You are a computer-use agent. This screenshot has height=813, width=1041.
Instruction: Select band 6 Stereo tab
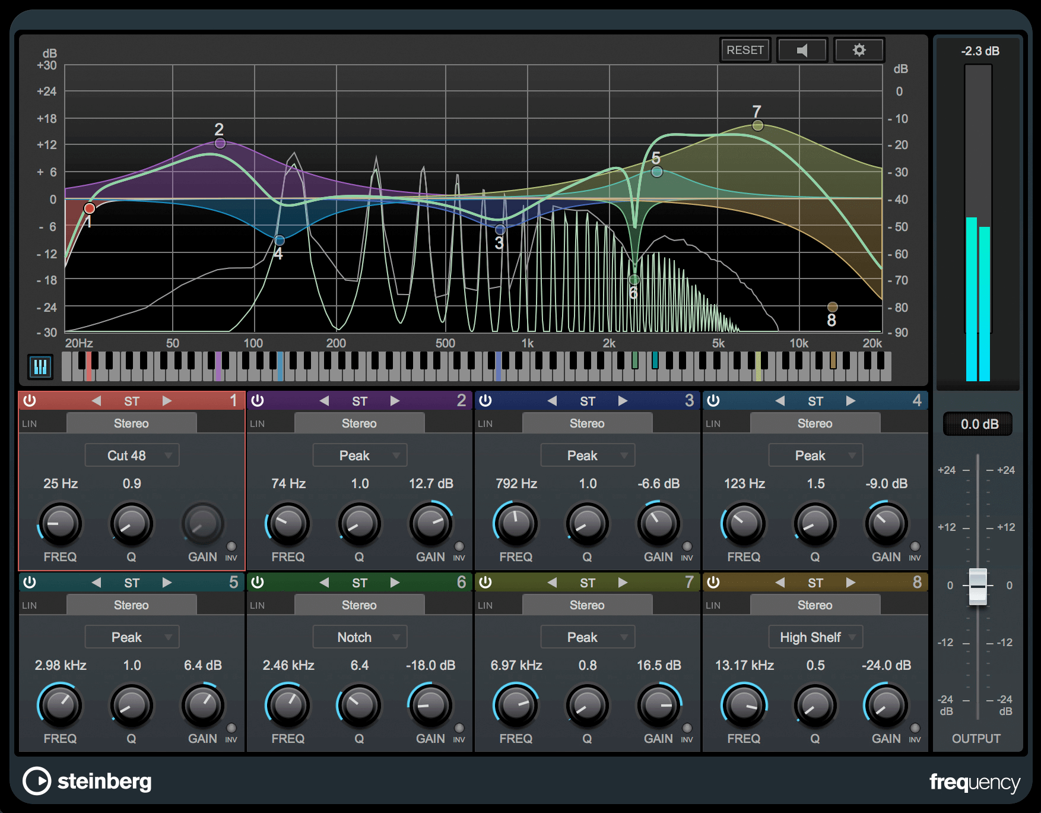click(360, 605)
